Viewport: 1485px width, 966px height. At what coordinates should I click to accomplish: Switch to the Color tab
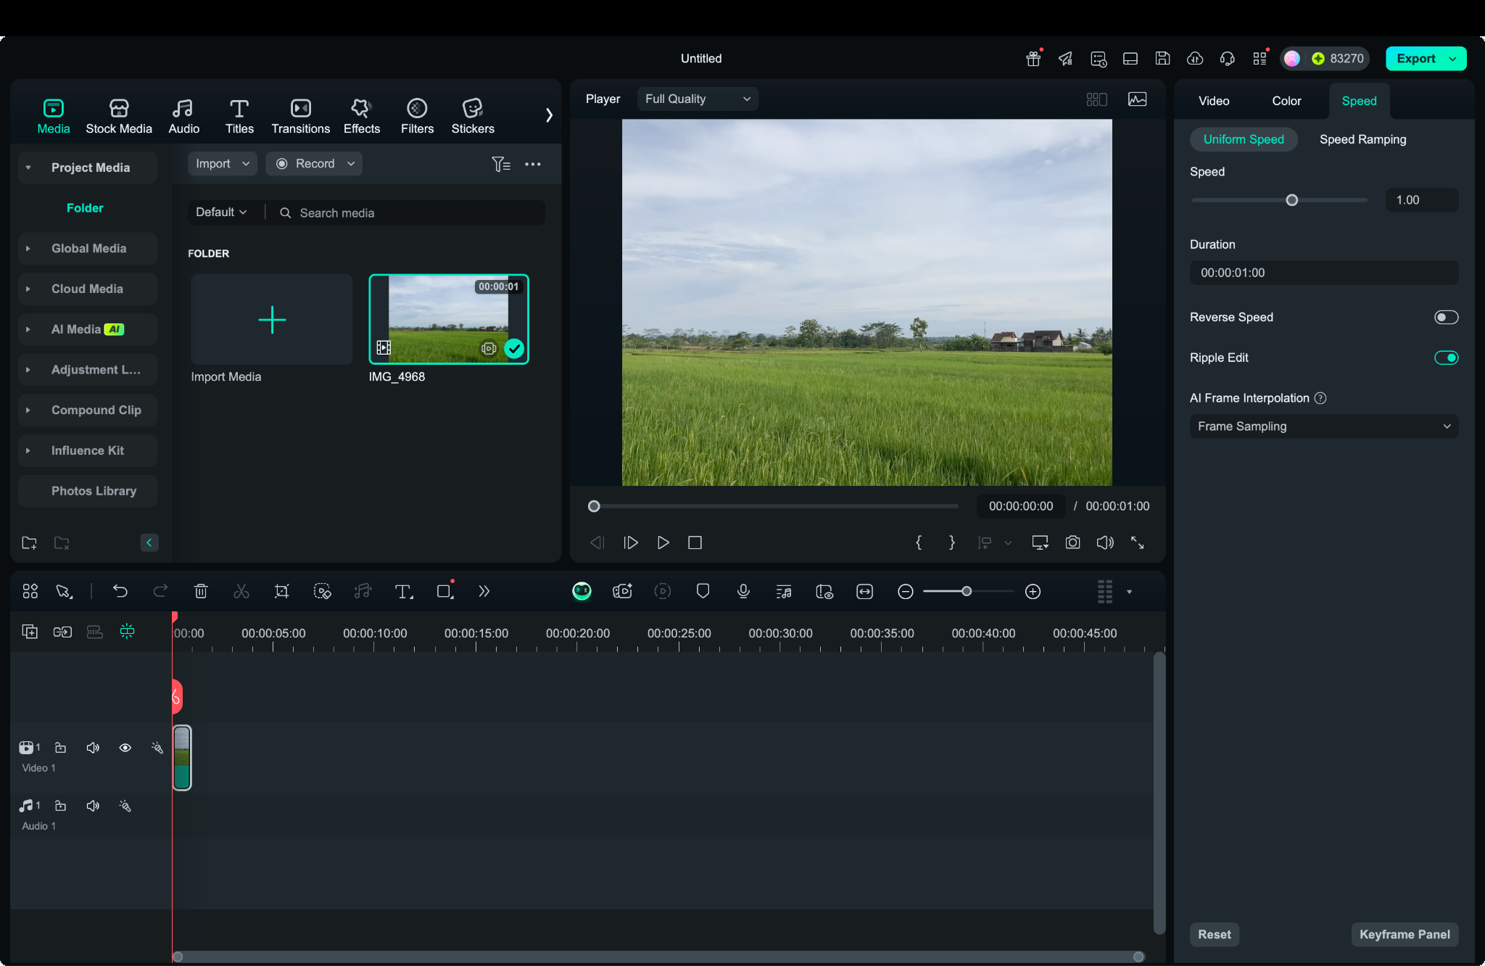(1286, 101)
